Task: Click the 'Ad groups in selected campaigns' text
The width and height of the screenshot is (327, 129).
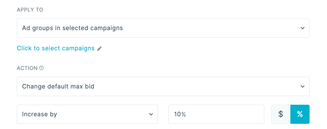Action: [72, 28]
